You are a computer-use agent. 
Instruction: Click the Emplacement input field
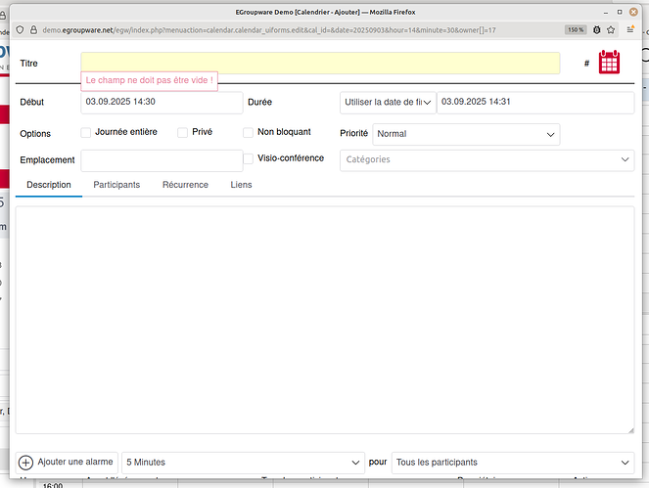tap(162, 160)
